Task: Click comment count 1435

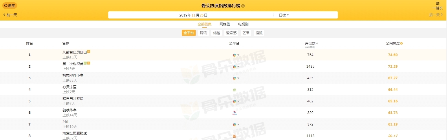Action: (310, 67)
